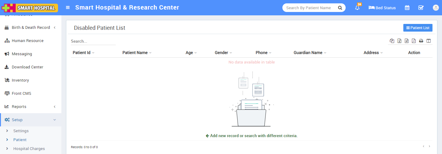Open the task checklist icon
Image resolution: width=442 pixels, height=154 pixels.
pos(421,8)
